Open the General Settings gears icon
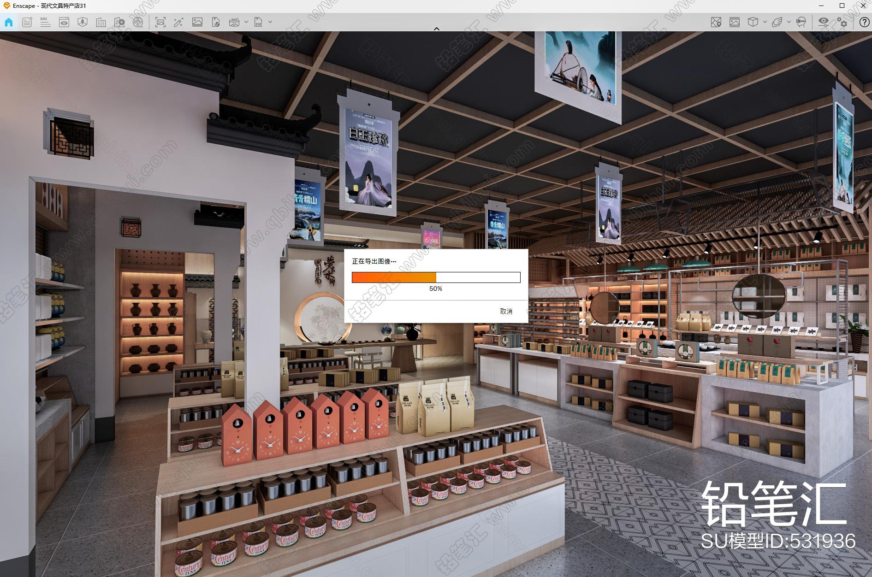The width and height of the screenshot is (872, 577). pyautogui.click(x=842, y=22)
